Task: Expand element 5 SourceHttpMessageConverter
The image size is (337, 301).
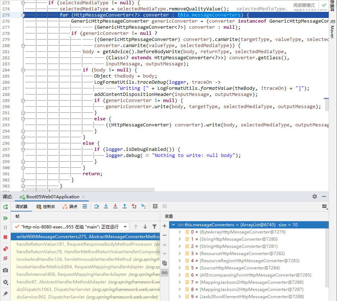Action: [180, 268]
